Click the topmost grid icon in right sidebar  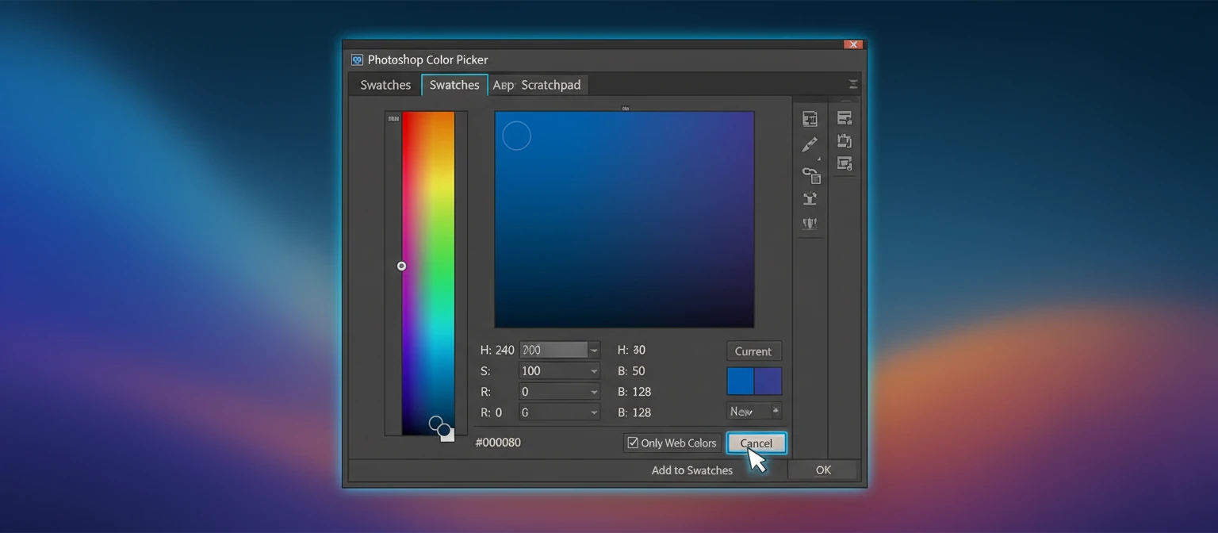click(x=810, y=117)
